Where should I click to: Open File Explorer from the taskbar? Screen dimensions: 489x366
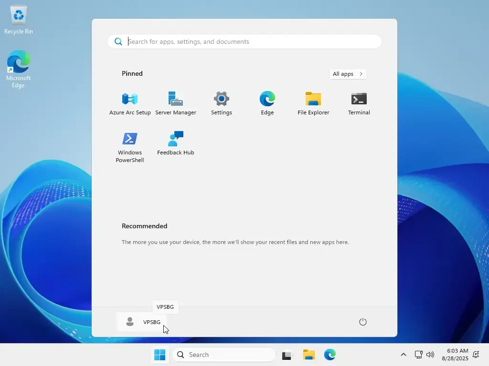[x=309, y=355]
